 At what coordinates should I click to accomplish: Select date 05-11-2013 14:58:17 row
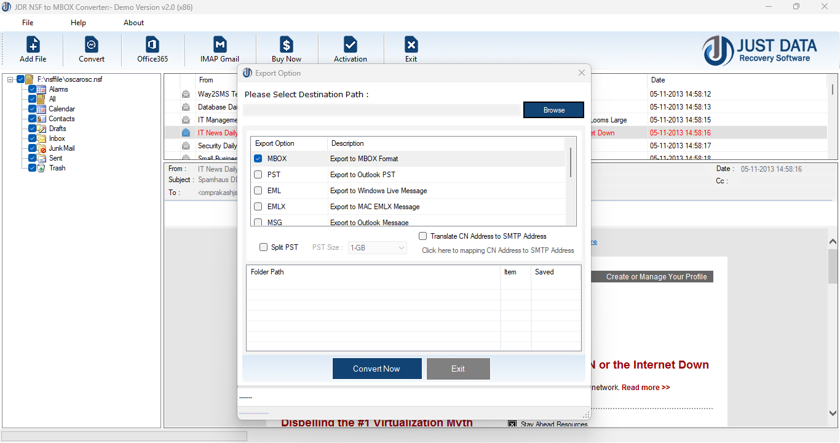pyautogui.click(x=680, y=146)
